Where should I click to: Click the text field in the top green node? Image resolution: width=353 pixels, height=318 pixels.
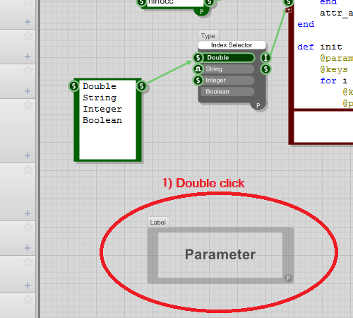[x=175, y=3]
